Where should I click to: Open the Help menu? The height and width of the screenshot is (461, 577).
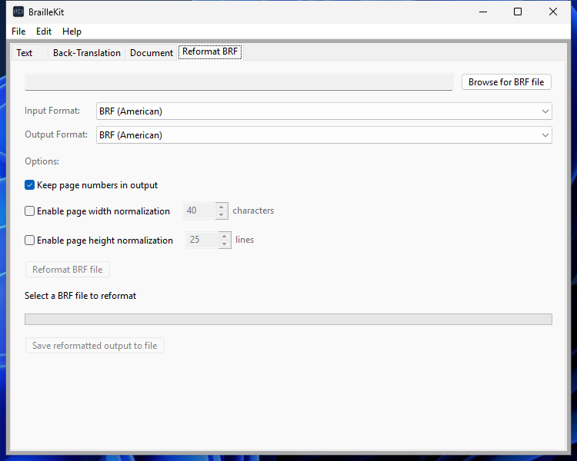pyautogui.click(x=72, y=32)
